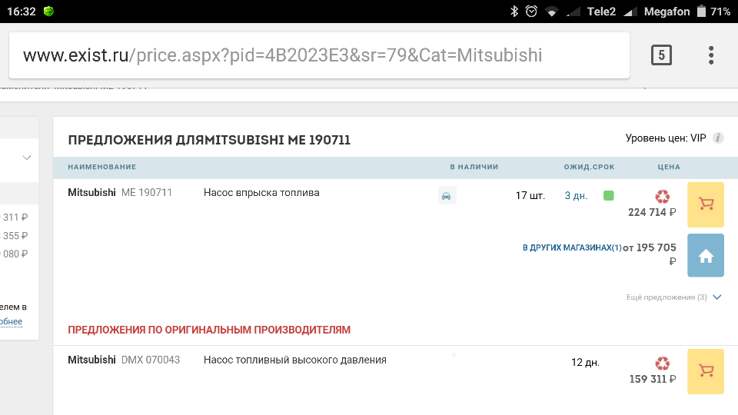The image size is (738, 415).
Task: Click the ОЖИД.СРОК column header
Action: pos(590,167)
